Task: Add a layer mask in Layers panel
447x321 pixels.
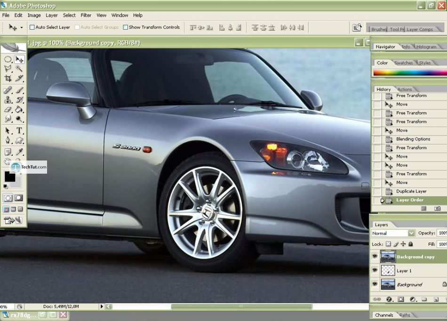Action: pos(401,299)
